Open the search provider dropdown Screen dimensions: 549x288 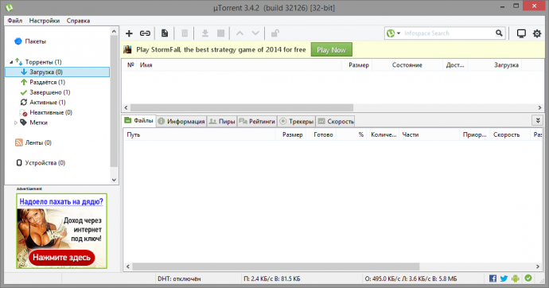point(399,33)
